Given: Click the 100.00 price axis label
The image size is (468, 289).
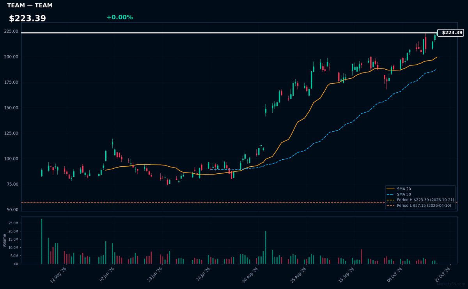Looking at the screenshot, I should (x=12, y=159).
